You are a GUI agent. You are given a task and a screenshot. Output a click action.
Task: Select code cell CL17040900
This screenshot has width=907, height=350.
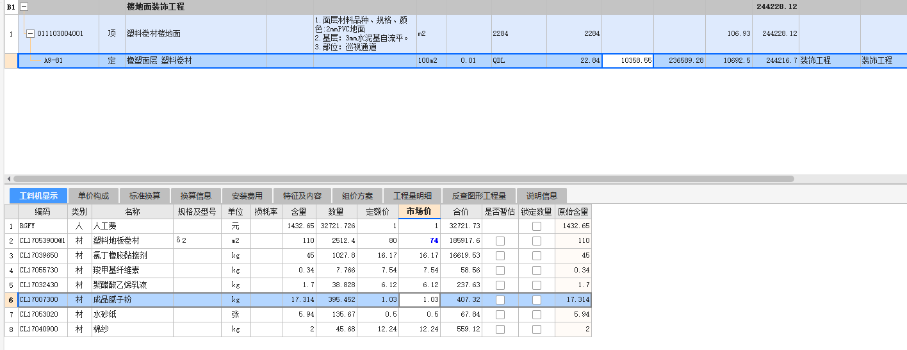pos(43,329)
